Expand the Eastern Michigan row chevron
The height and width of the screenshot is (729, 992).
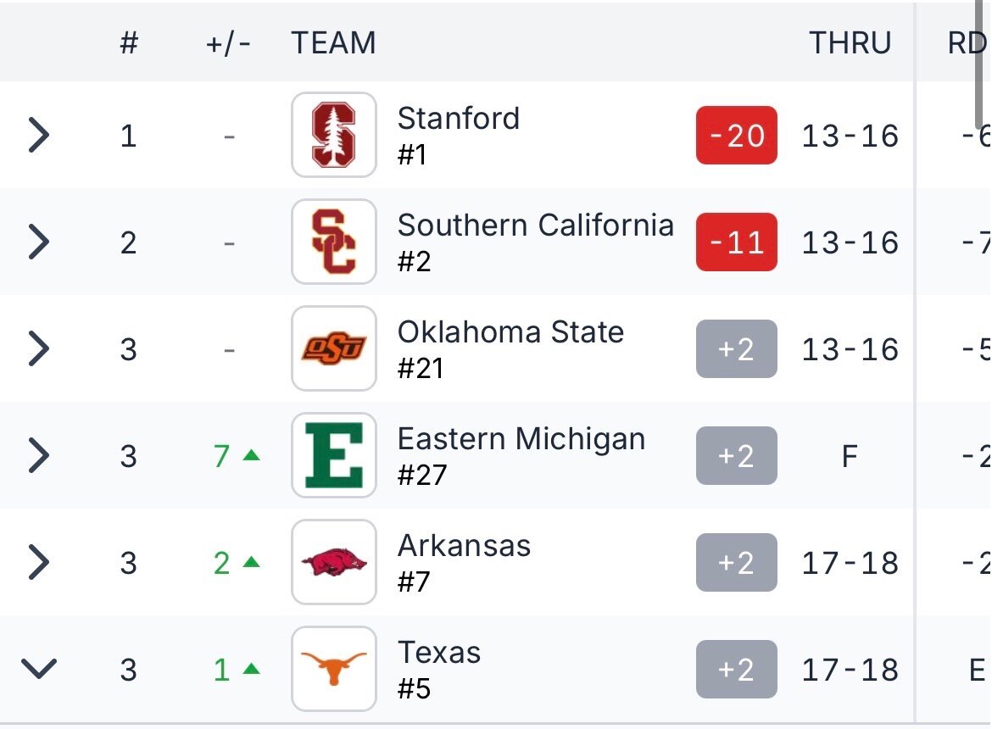(39, 455)
